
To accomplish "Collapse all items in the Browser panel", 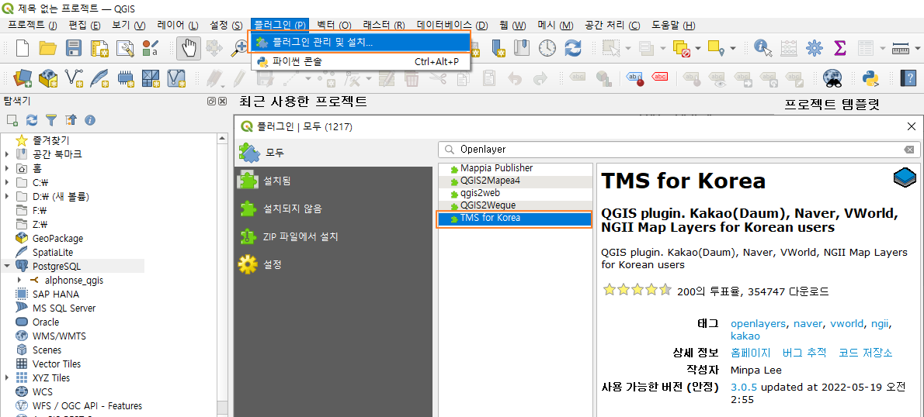I will coord(71,121).
